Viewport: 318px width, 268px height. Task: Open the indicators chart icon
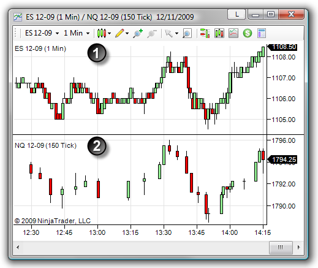[x=233, y=33]
